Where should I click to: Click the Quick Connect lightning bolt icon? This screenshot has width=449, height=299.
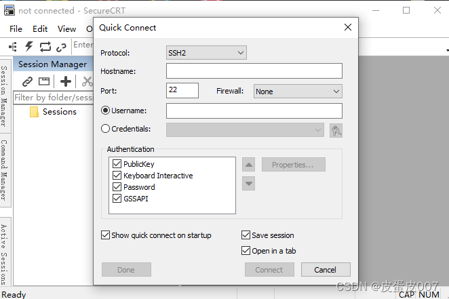pyautogui.click(x=29, y=46)
